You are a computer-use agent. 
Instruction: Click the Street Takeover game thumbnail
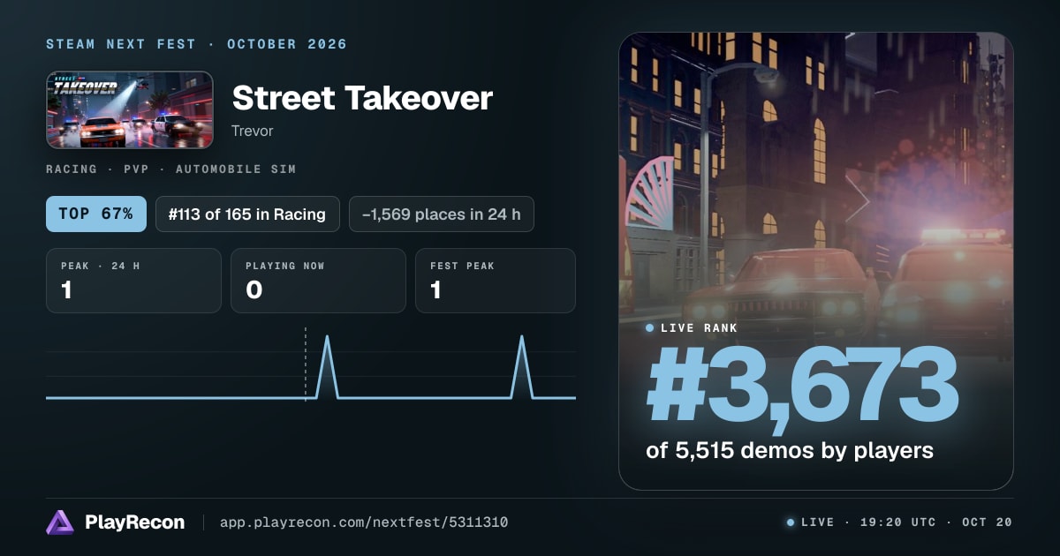130,109
